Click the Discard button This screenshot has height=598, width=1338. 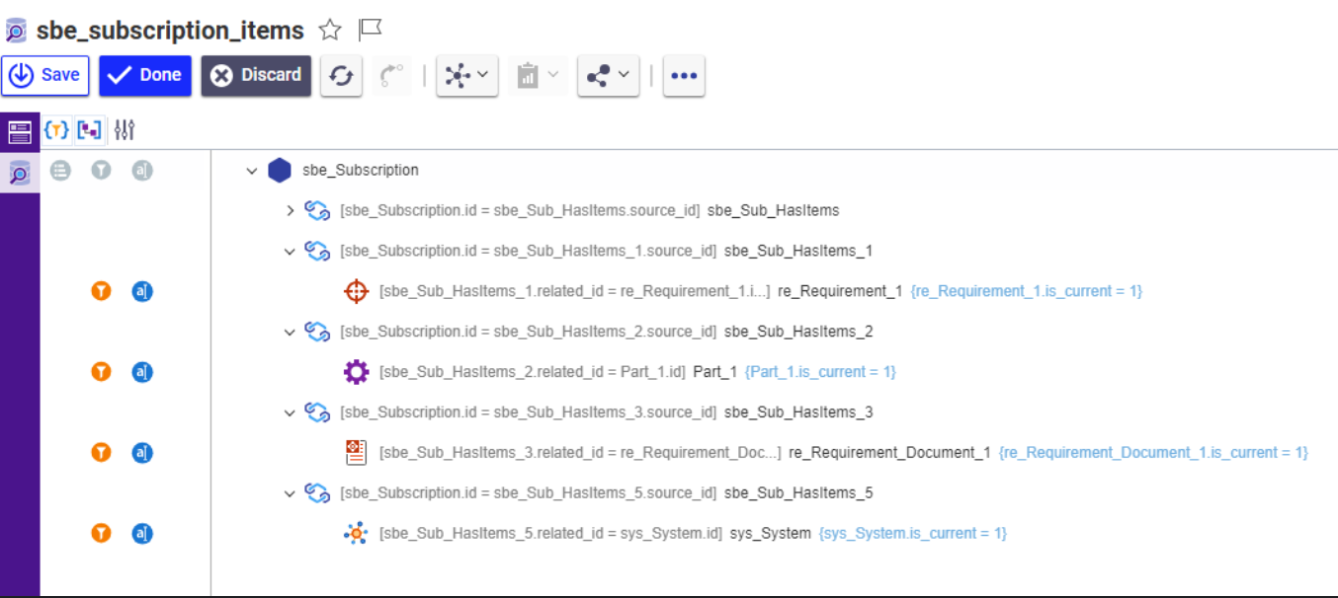click(x=256, y=76)
